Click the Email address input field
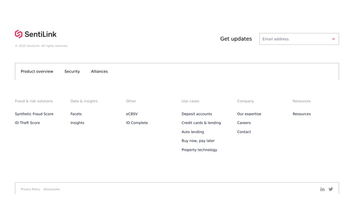The image size is (354, 224). point(293,39)
